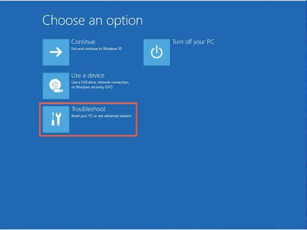Click the empty area beneath the Continue description
The width and height of the screenshot is (307, 230).
(x=96, y=58)
